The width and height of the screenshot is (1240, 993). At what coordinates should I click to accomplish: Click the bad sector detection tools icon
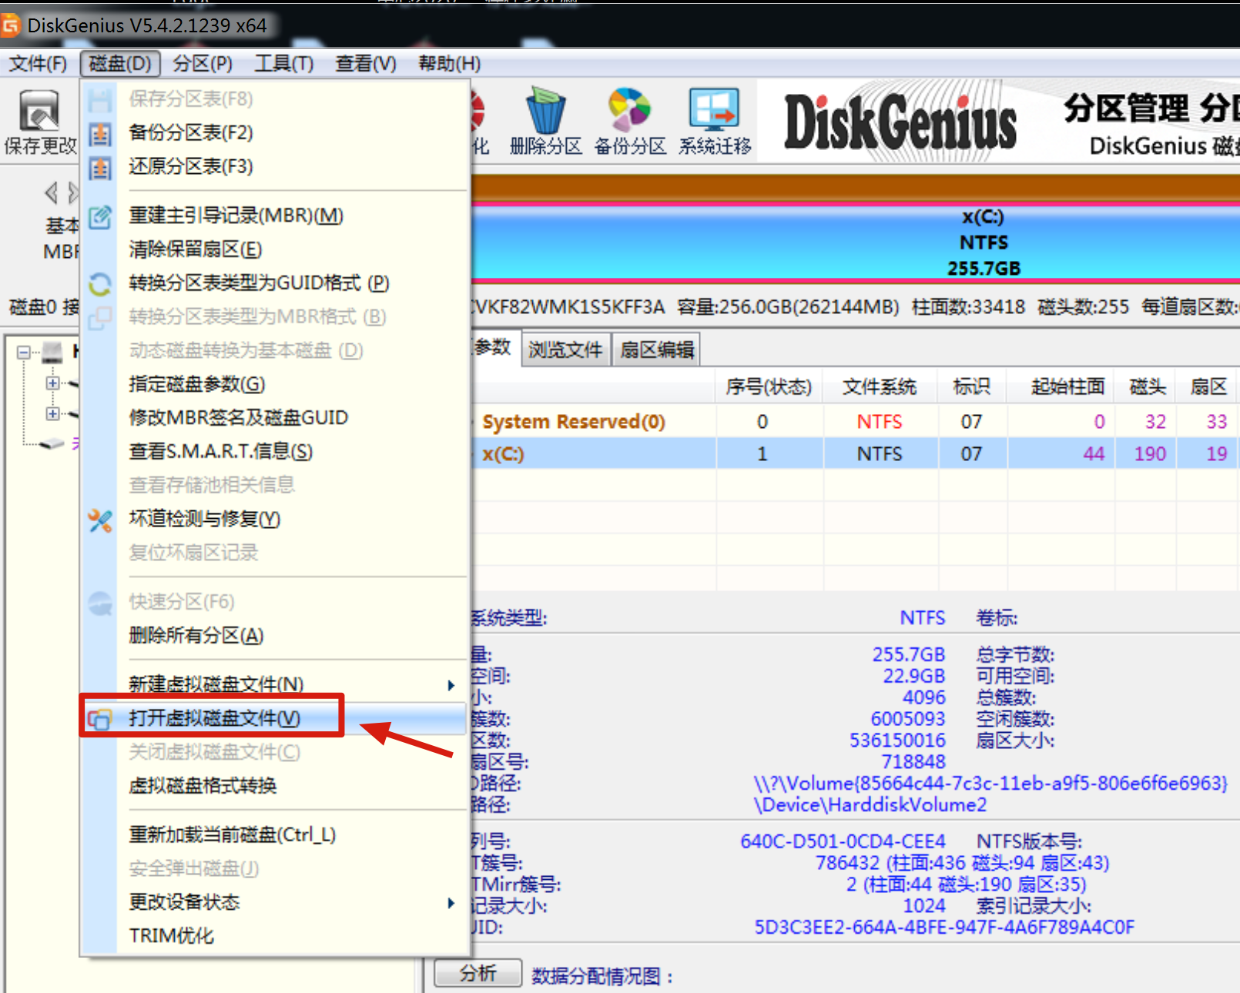(100, 520)
